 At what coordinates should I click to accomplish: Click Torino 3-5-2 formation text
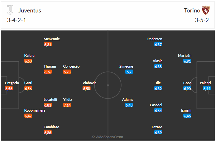point(202,20)
